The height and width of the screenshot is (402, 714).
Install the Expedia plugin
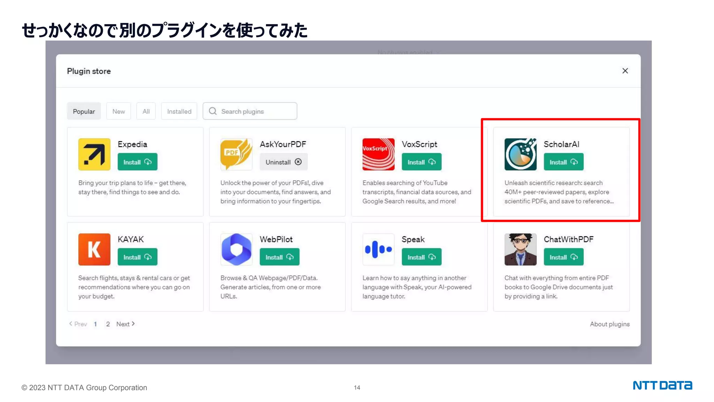coord(137,162)
